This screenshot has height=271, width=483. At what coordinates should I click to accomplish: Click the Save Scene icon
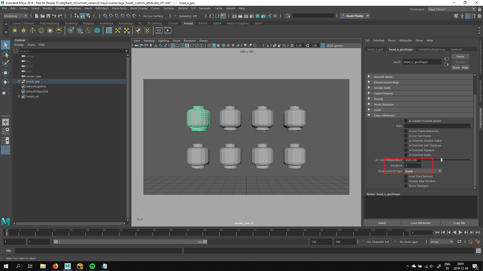[48, 16]
